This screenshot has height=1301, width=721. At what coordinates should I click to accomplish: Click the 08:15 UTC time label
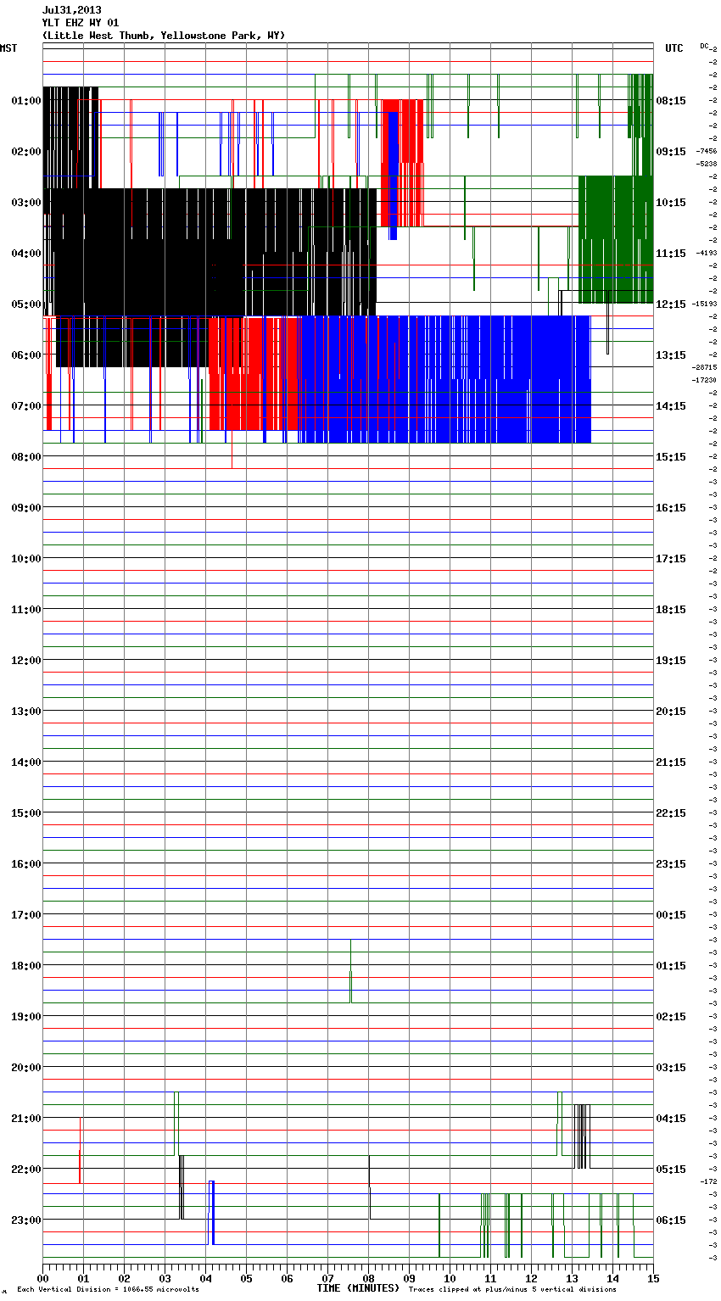tap(671, 101)
